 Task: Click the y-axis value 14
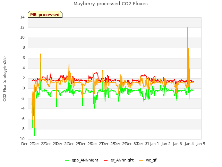[x=22, y=17]
